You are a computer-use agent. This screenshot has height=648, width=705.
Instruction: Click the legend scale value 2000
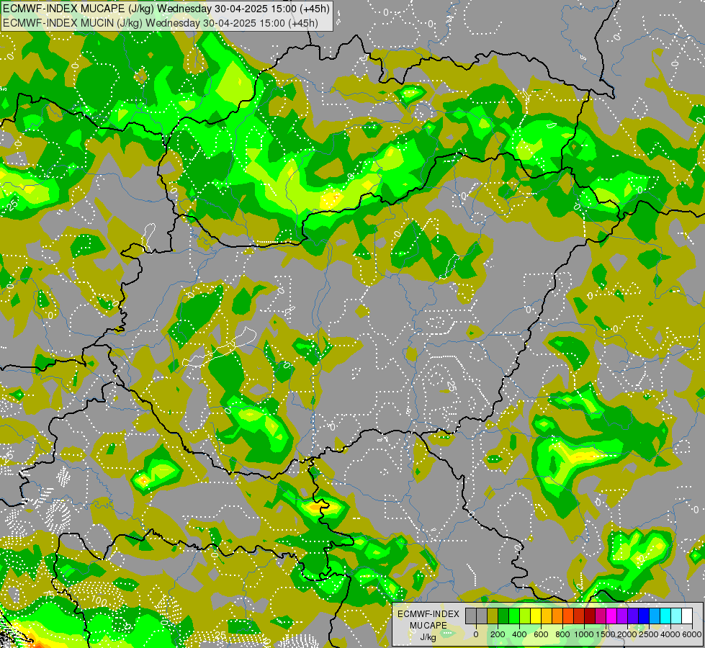point(627,634)
